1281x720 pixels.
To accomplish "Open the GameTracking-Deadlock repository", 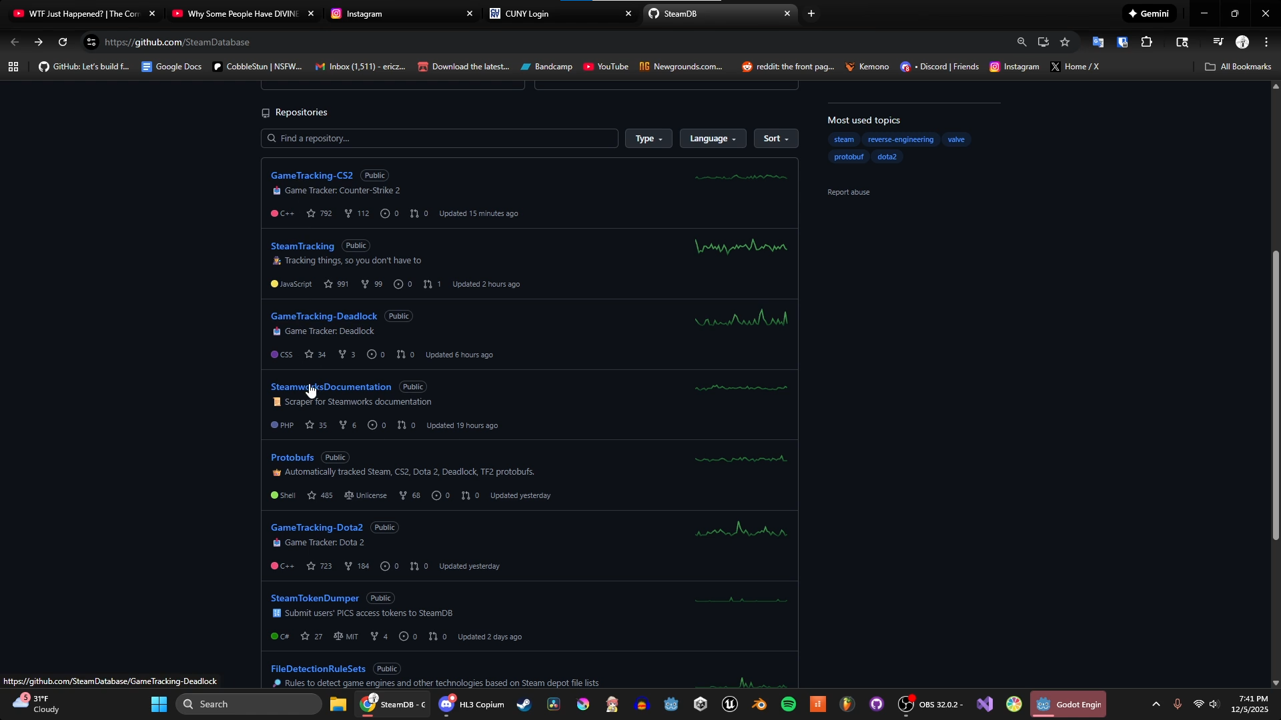I will pos(324,316).
